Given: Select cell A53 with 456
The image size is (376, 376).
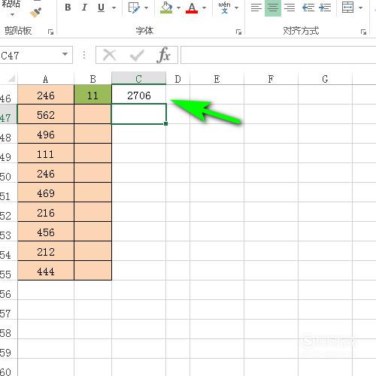Looking at the screenshot, I should coord(46,232).
